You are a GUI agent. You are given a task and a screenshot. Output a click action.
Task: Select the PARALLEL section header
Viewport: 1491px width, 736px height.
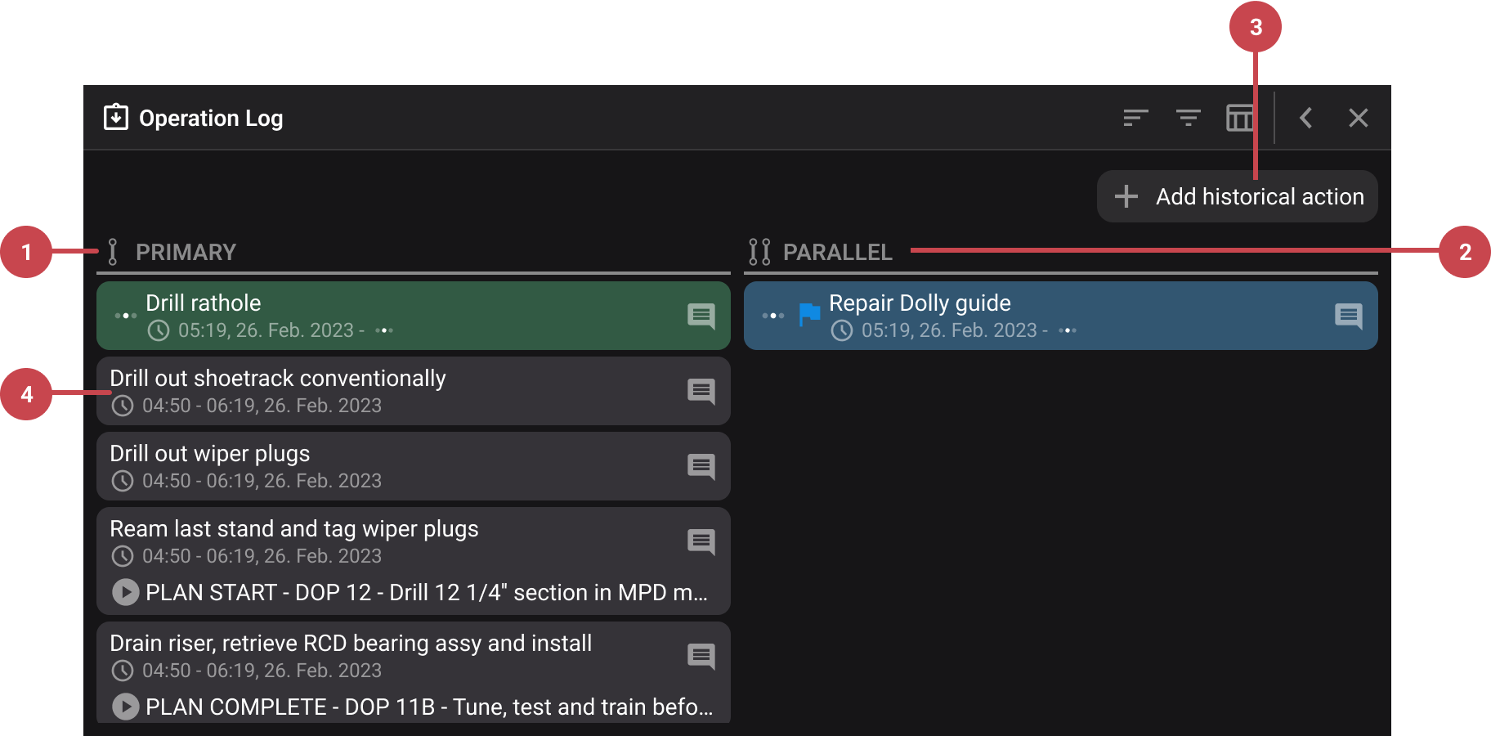tap(839, 252)
